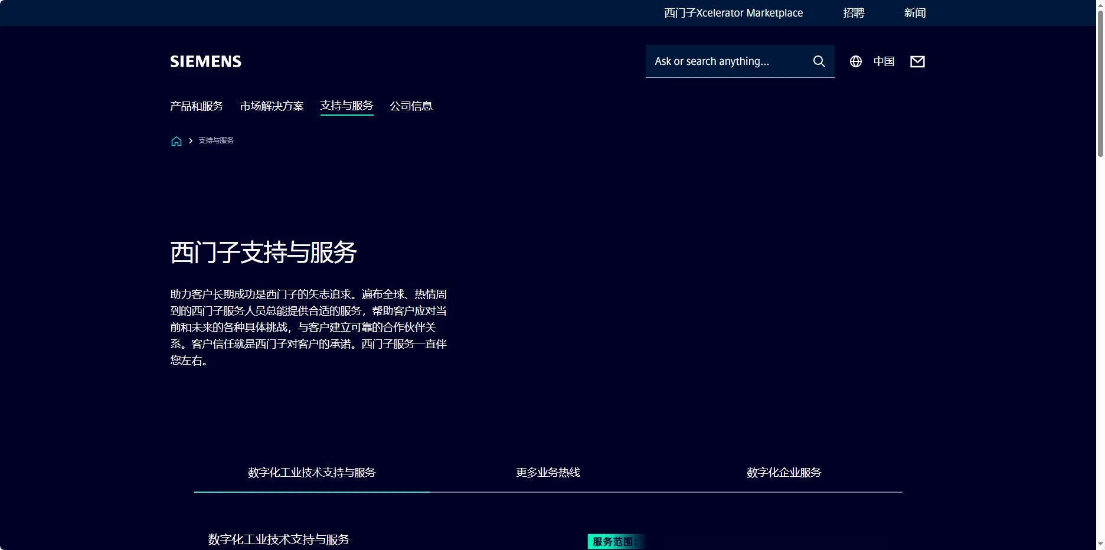Switch to the 数字化企业服务 tab

tap(784, 473)
